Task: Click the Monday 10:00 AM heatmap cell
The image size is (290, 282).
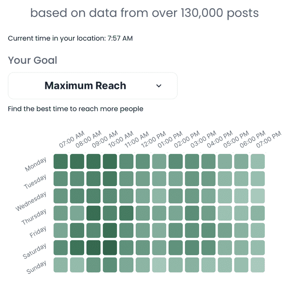Action: pos(110,161)
